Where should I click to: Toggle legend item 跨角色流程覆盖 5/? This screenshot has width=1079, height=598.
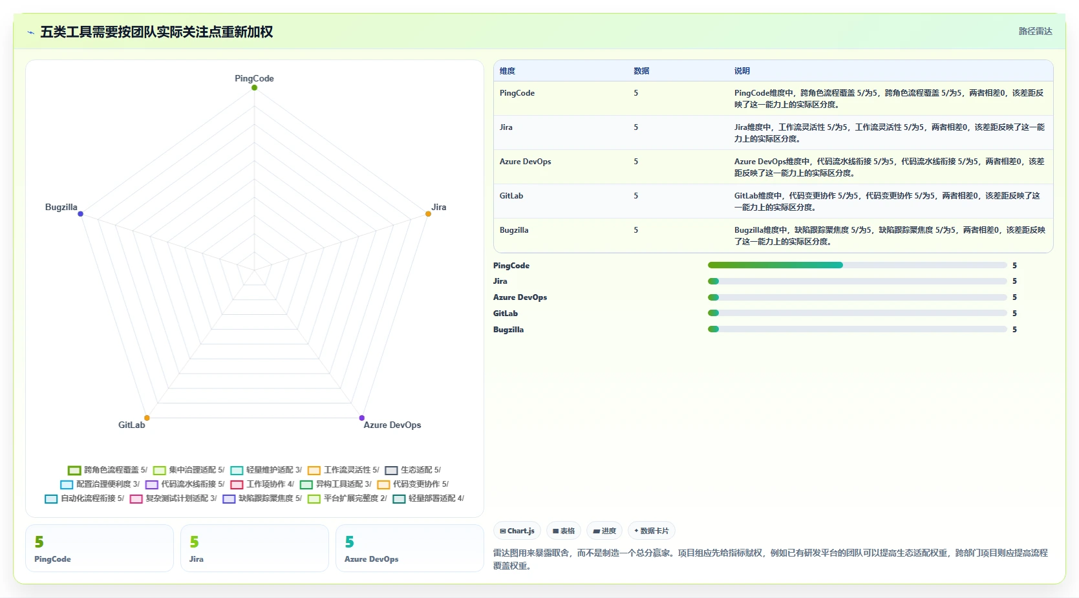point(108,470)
